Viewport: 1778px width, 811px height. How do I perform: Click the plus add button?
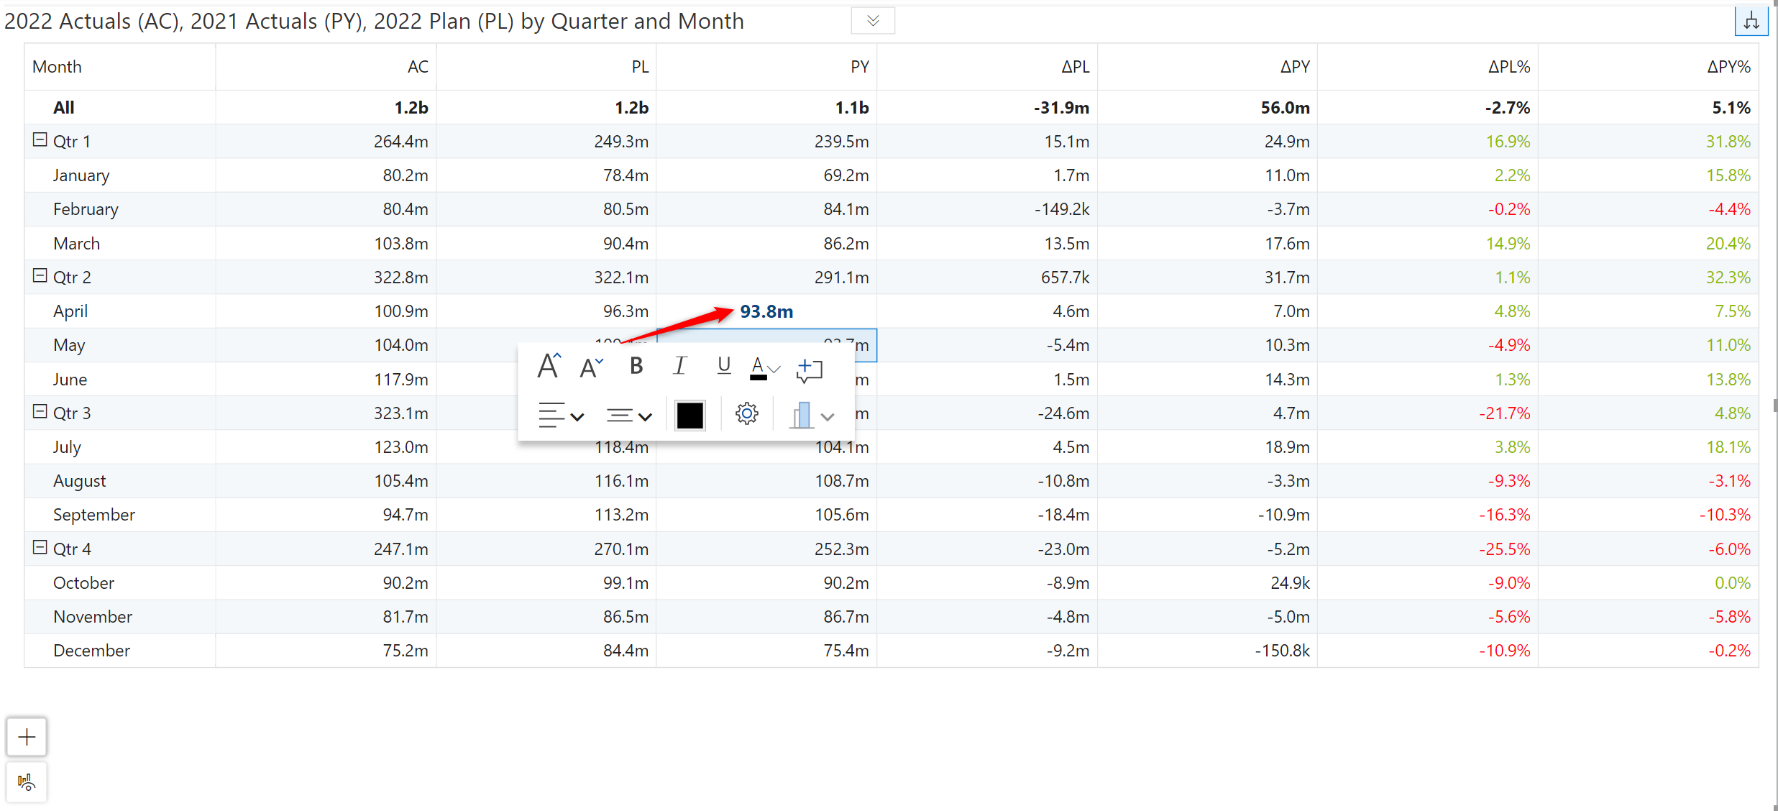click(27, 737)
